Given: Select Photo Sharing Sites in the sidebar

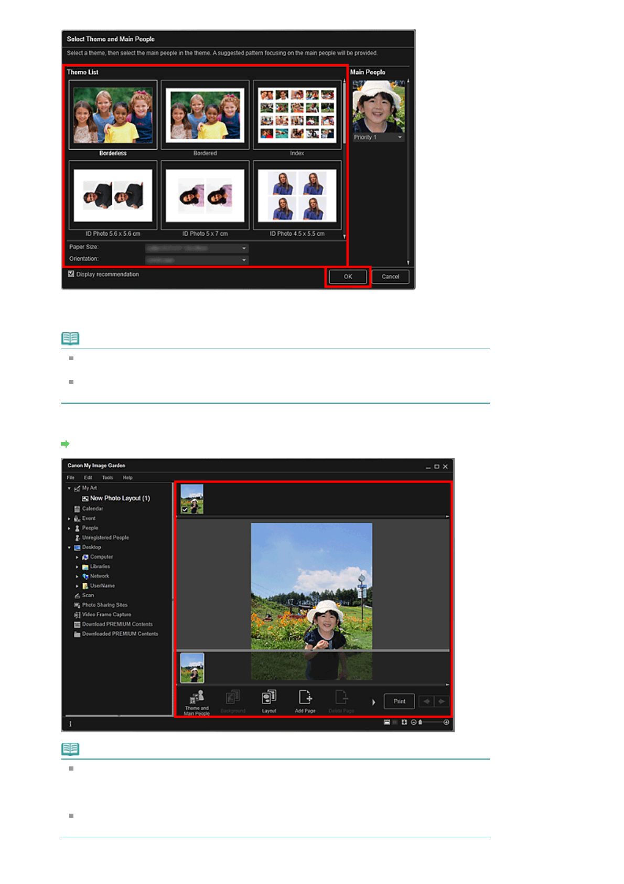Looking at the screenshot, I should [104, 605].
